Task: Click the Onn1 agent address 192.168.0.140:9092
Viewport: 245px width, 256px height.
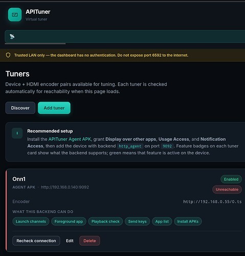Action: click(65, 187)
